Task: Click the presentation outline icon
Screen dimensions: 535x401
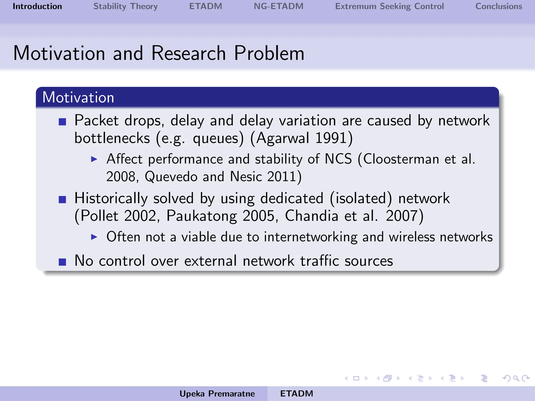Action: (x=484, y=378)
